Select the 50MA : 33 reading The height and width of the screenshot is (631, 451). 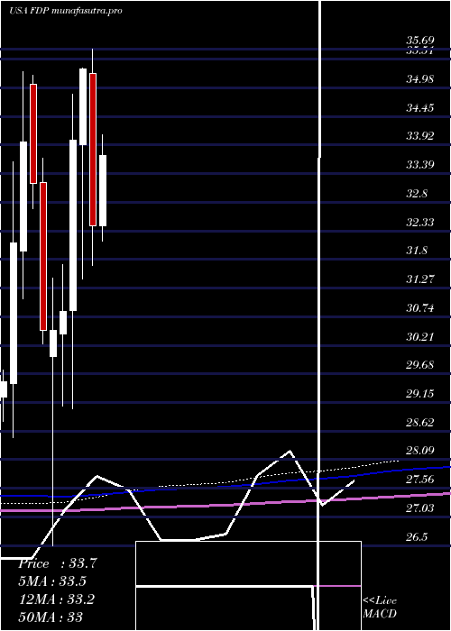pos(51,617)
